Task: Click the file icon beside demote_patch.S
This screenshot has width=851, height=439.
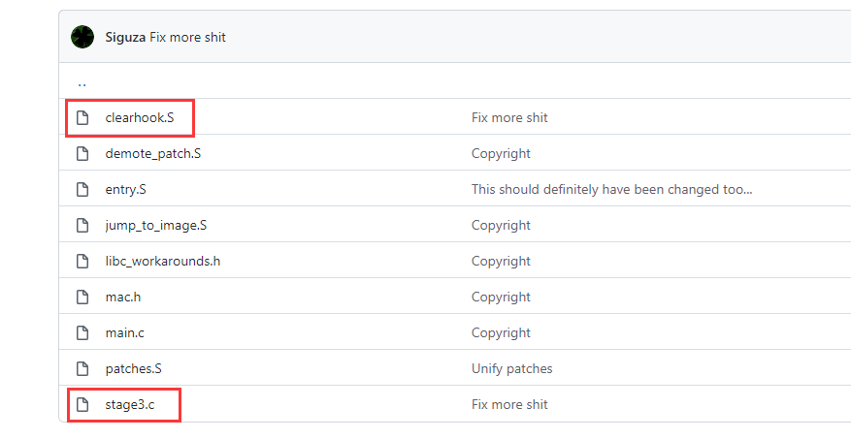Action: pyautogui.click(x=82, y=153)
